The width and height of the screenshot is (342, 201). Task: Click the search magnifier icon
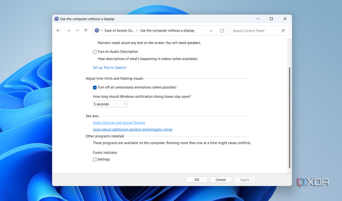click(283, 31)
